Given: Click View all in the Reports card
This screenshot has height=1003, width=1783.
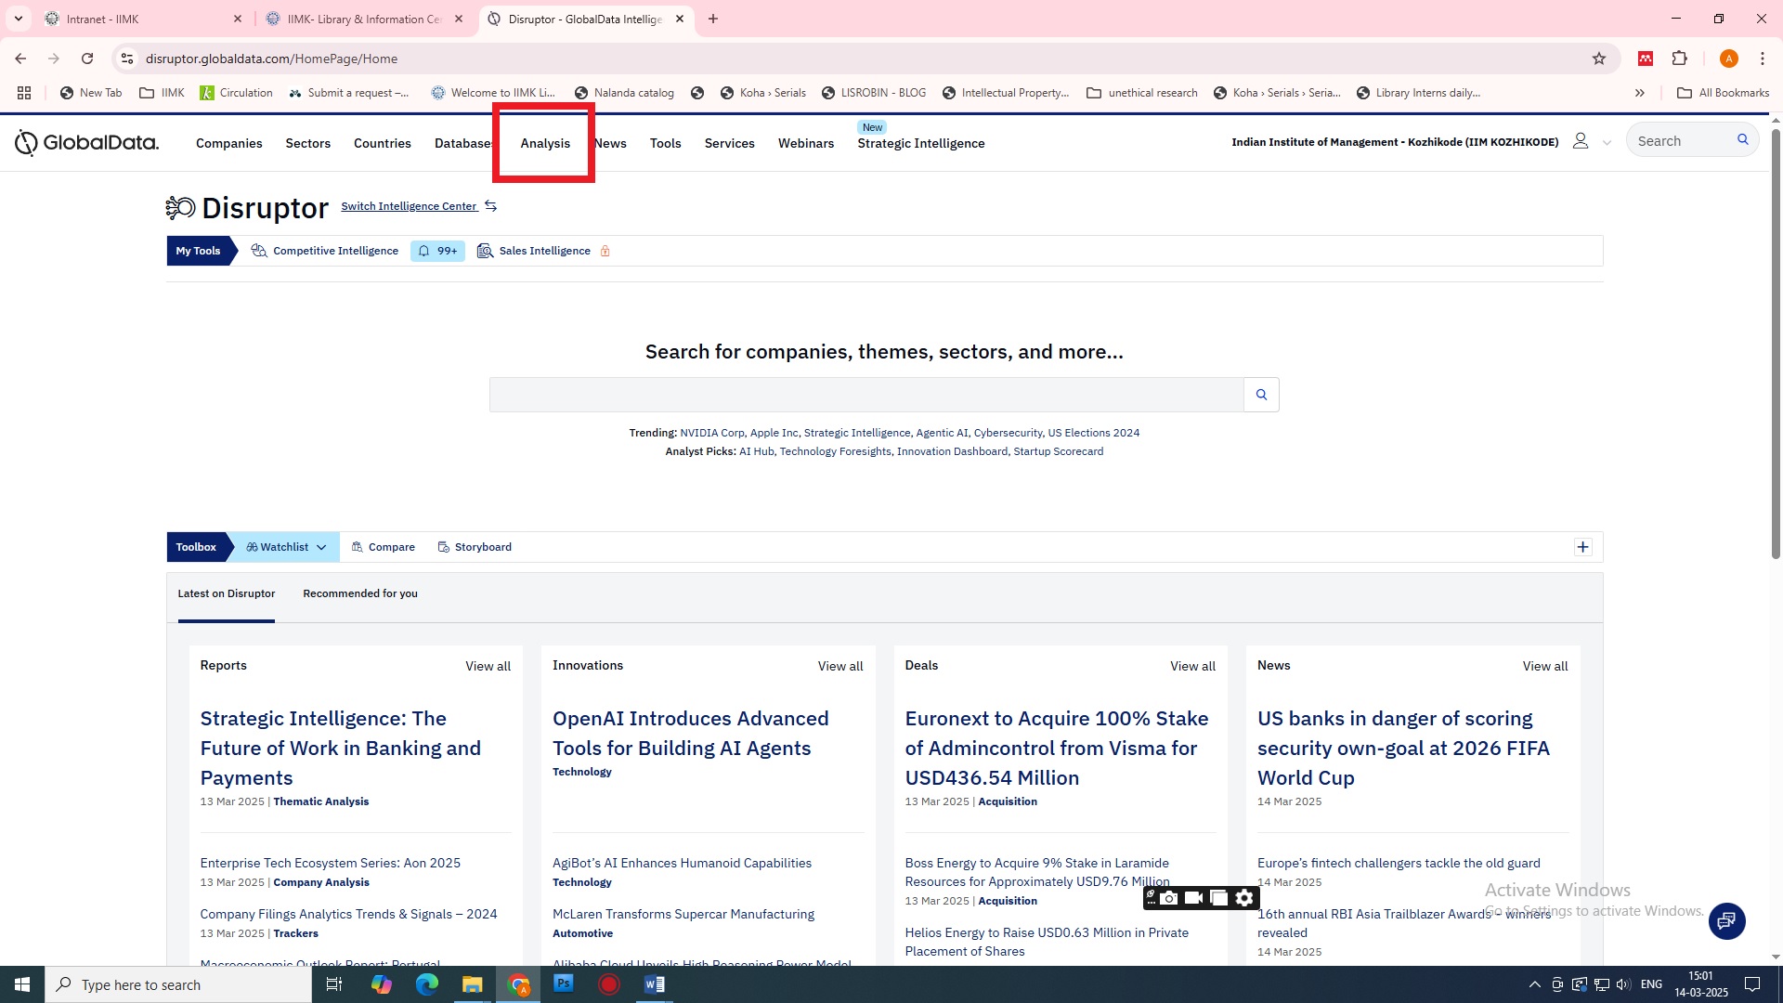Looking at the screenshot, I should (488, 666).
